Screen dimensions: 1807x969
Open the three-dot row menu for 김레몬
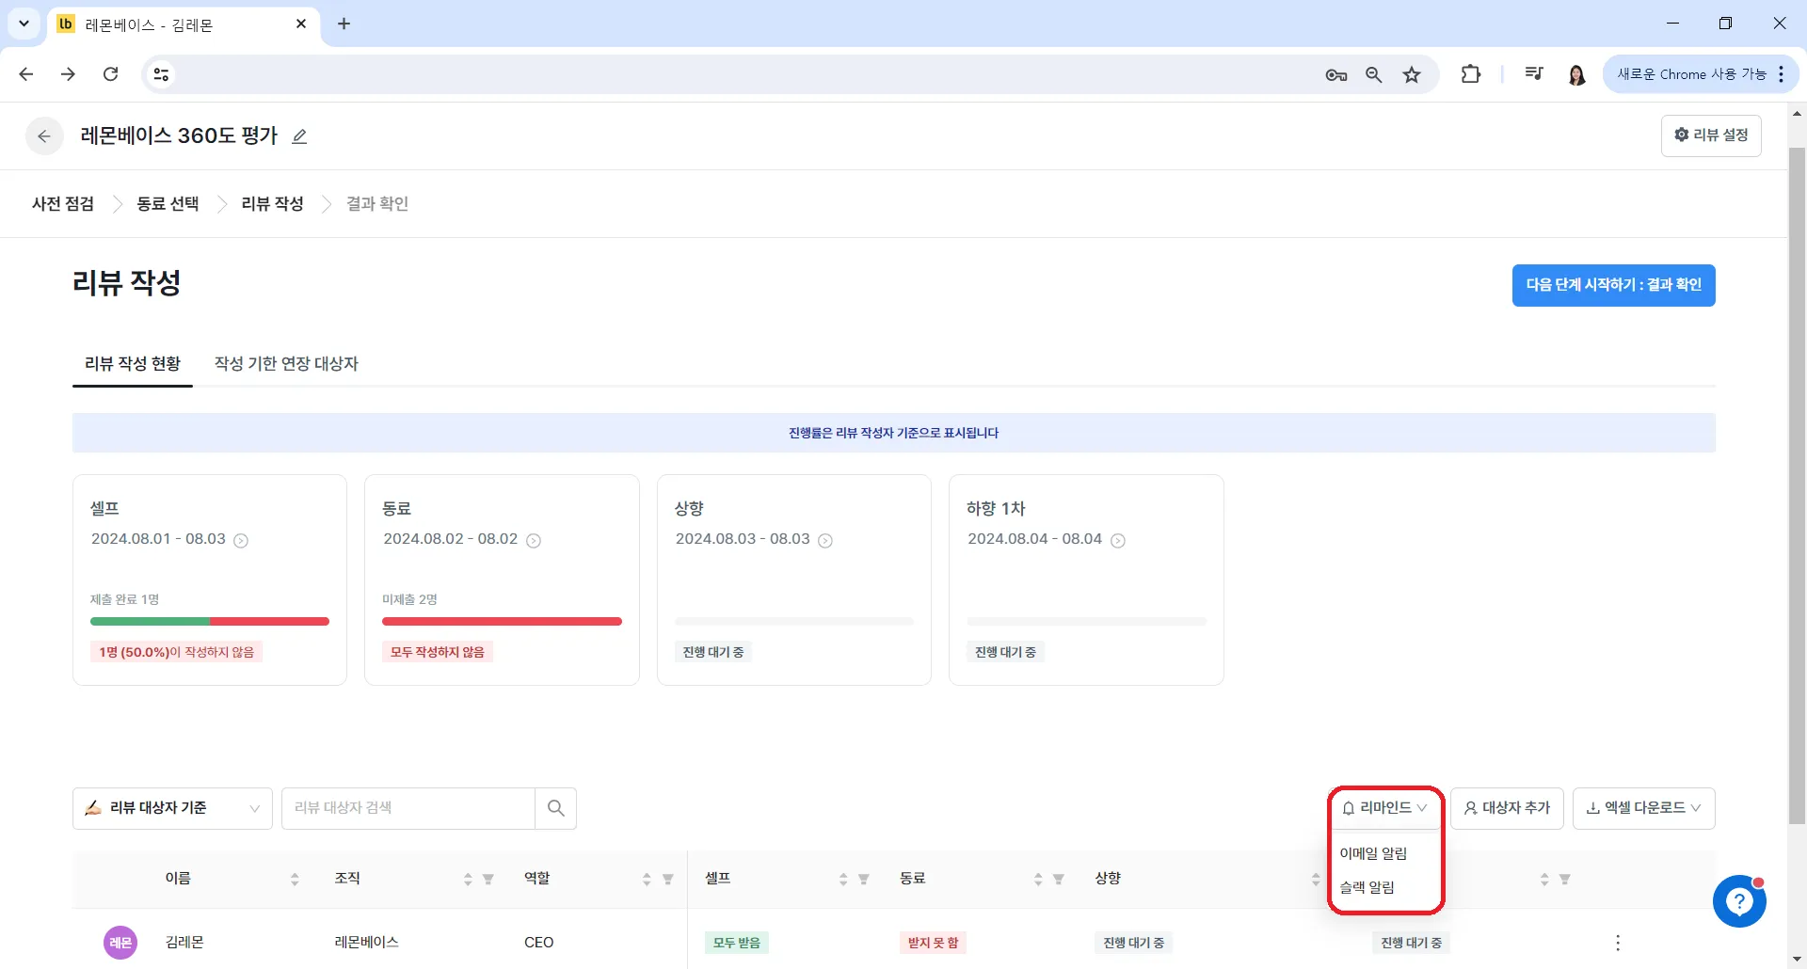1618,943
